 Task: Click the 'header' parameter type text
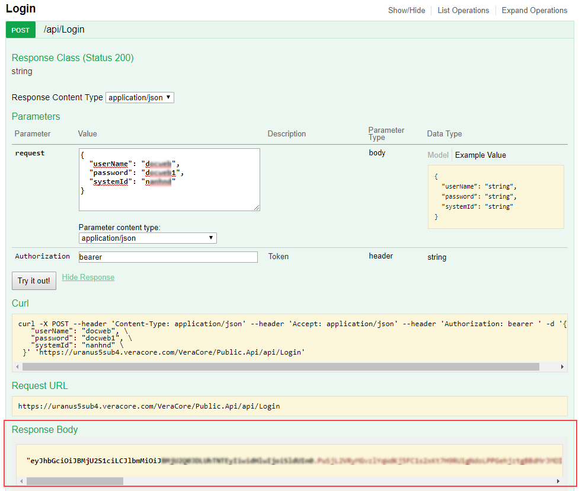click(381, 256)
